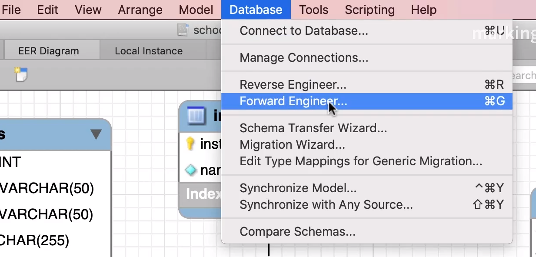Open the Local Instance tab
536x257 pixels.
(148, 51)
